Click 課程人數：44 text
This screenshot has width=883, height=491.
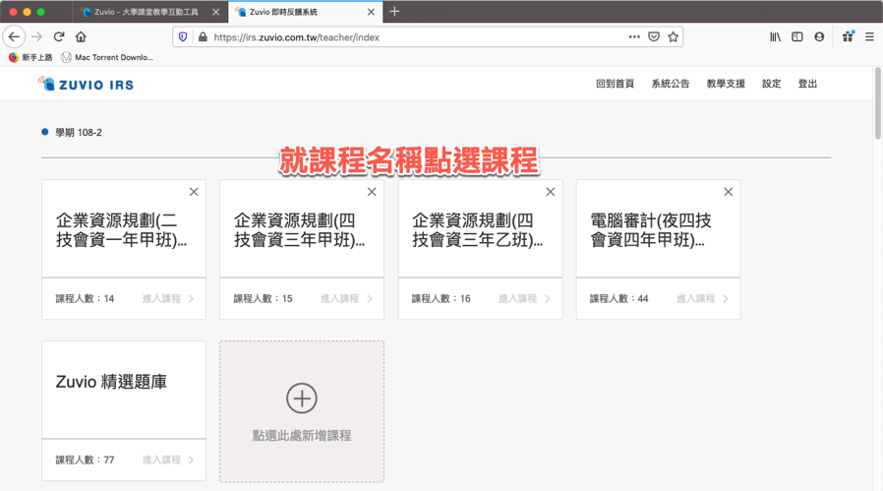tap(618, 299)
